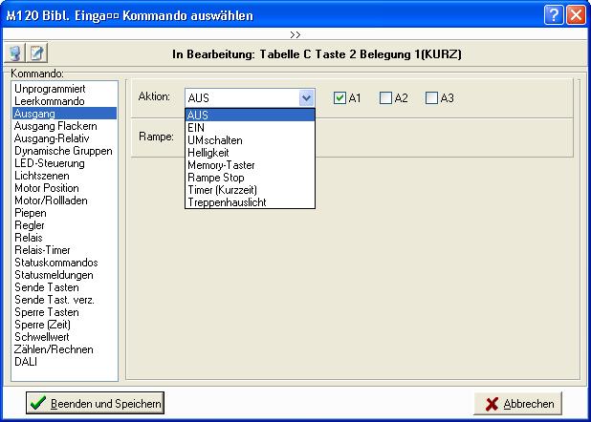Click the Beenden und Speichern button
This screenshot has height=422, width=591.
point(96,403)
